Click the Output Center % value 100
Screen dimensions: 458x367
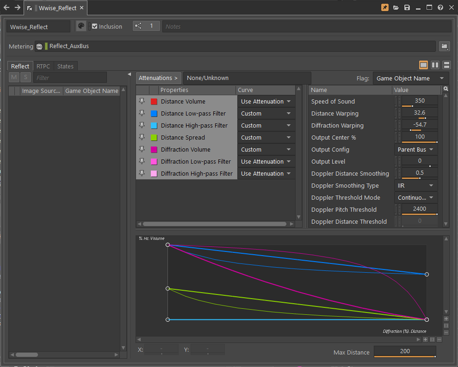pos(420,137)
